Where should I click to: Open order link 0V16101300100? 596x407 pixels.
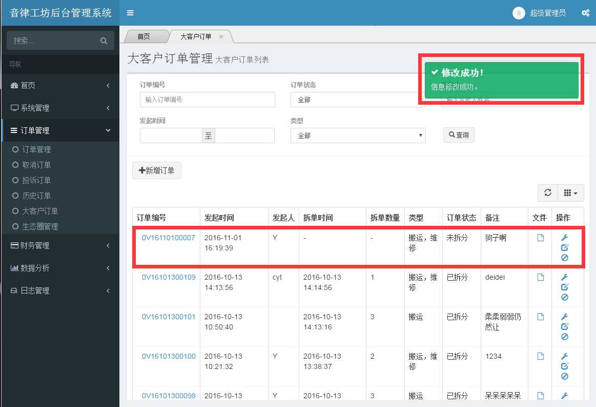pos(169,356)
